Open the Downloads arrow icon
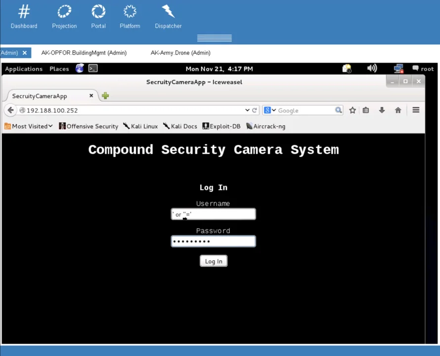Image resolution: width=440 pixels, height=356 pixels. point(382,110)
